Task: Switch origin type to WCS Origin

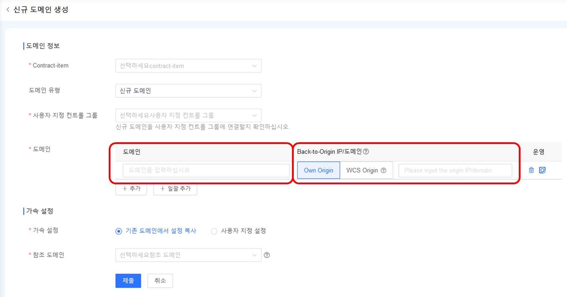Action: [362, 170]
